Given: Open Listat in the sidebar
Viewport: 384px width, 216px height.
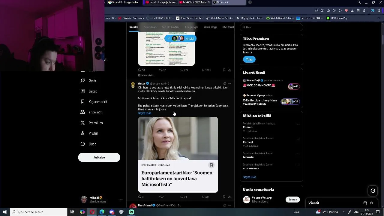Looking at the screenshot, I should click(x=89, y=91).
